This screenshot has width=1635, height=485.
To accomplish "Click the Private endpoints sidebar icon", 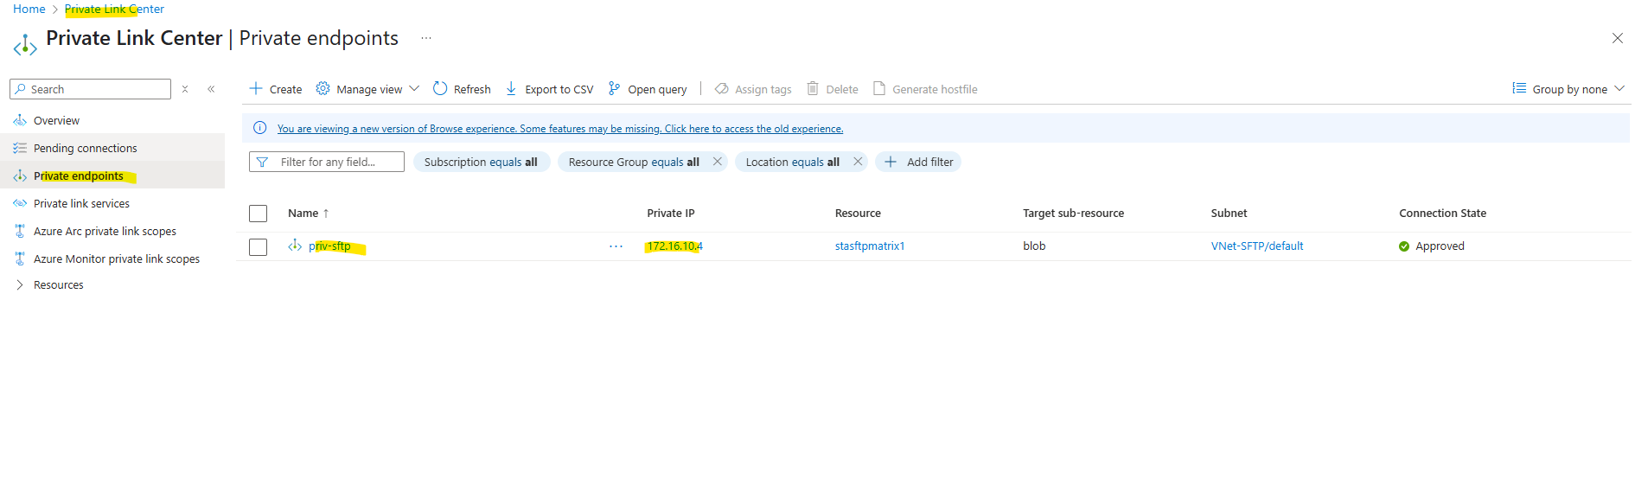I will (20, 175).
